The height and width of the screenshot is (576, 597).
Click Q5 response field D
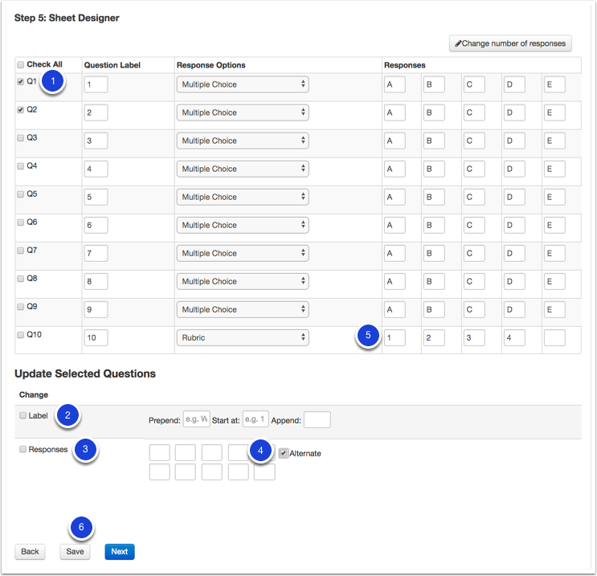(x=514, y=197)
